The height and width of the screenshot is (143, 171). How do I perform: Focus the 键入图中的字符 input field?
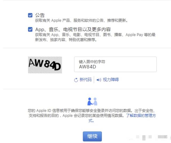point(115,64)
